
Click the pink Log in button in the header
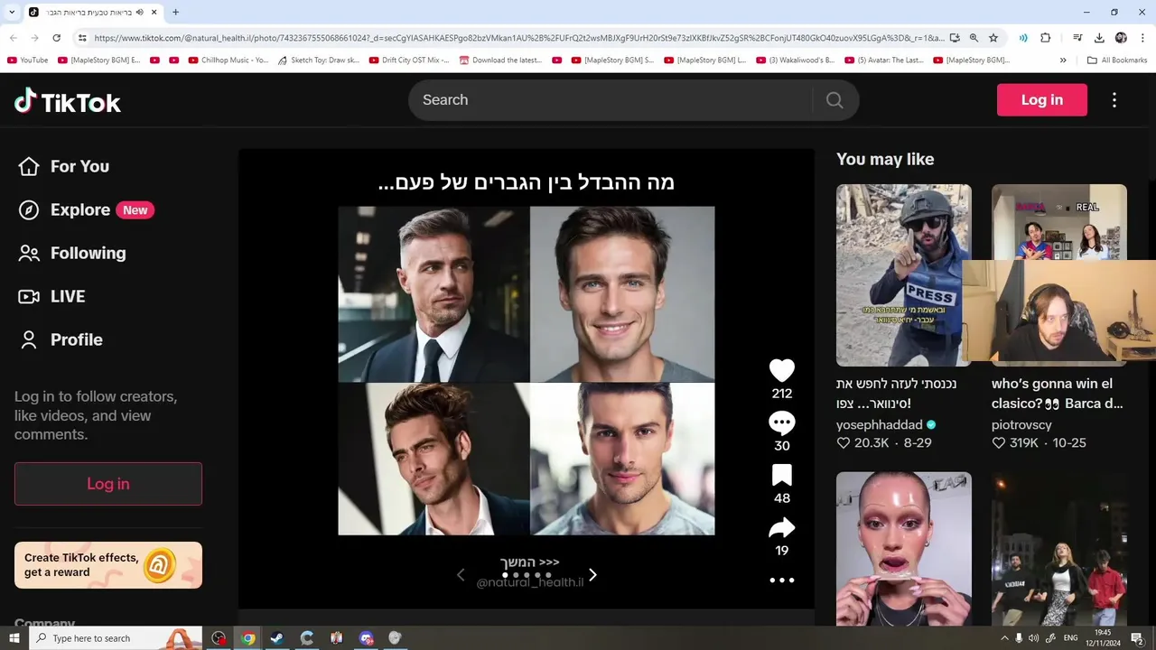click(1042, 100)
